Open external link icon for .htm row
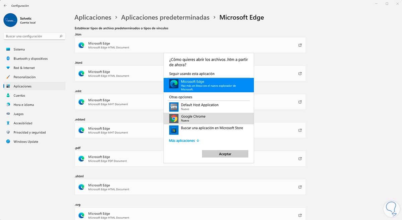Screen dimensions: 402x220 point(300,45)
